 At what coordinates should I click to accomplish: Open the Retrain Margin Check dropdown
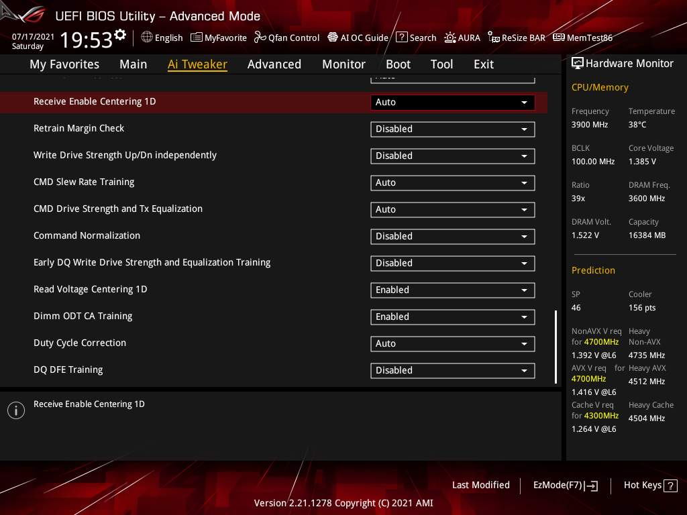[x=453, y=129]
